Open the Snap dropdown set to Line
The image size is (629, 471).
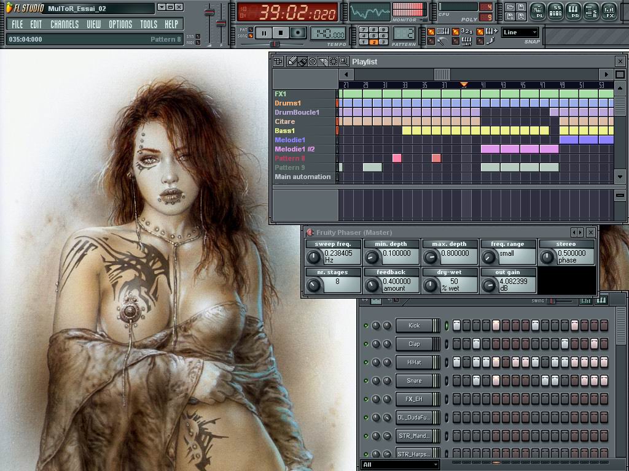[x=520, y=33]
